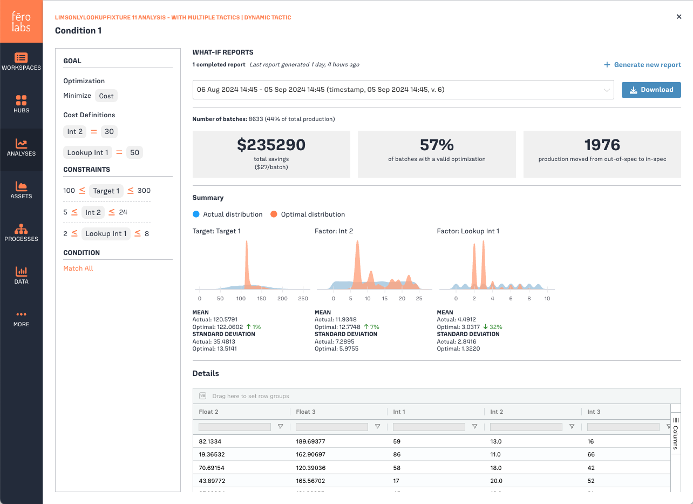Click the Fero Labs logo

[x=21, y=22]
